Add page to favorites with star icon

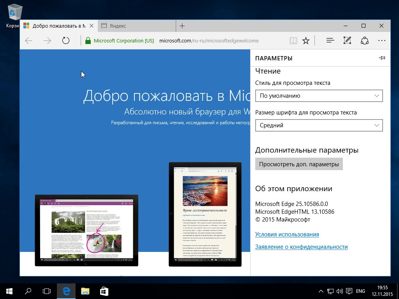(x=305, y=40)
